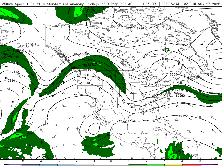Click the dark green 1 to 2 colorbar segment
Image resolution: width=222 pixels, height=166 pixels.
(x=138, y=165)
